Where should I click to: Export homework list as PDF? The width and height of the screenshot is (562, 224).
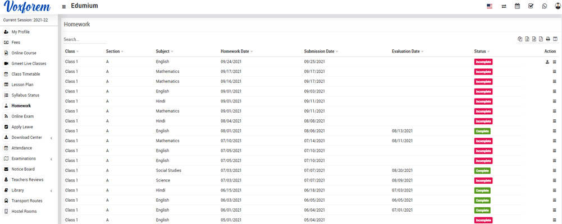[541, 39]
